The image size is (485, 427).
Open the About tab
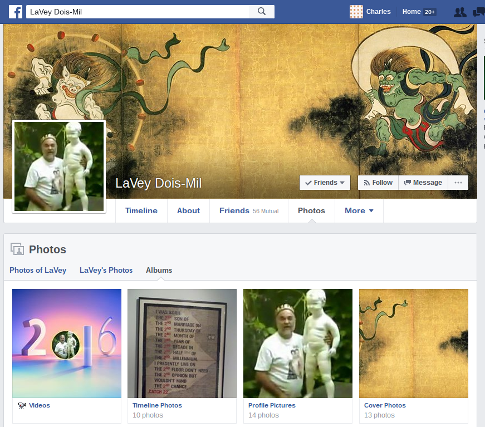[x=188, y=210]
